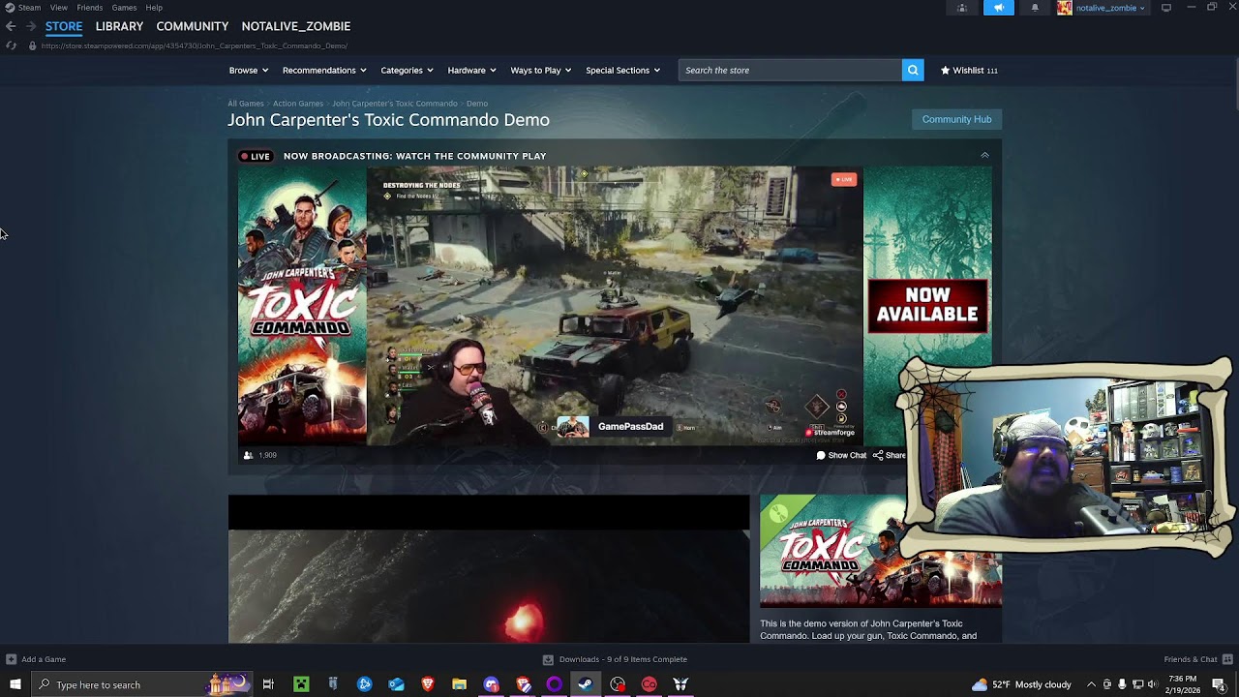Click the lock icon beside the URL
The width and height of the screenshot is (1239, 697).
coord(32,45)
